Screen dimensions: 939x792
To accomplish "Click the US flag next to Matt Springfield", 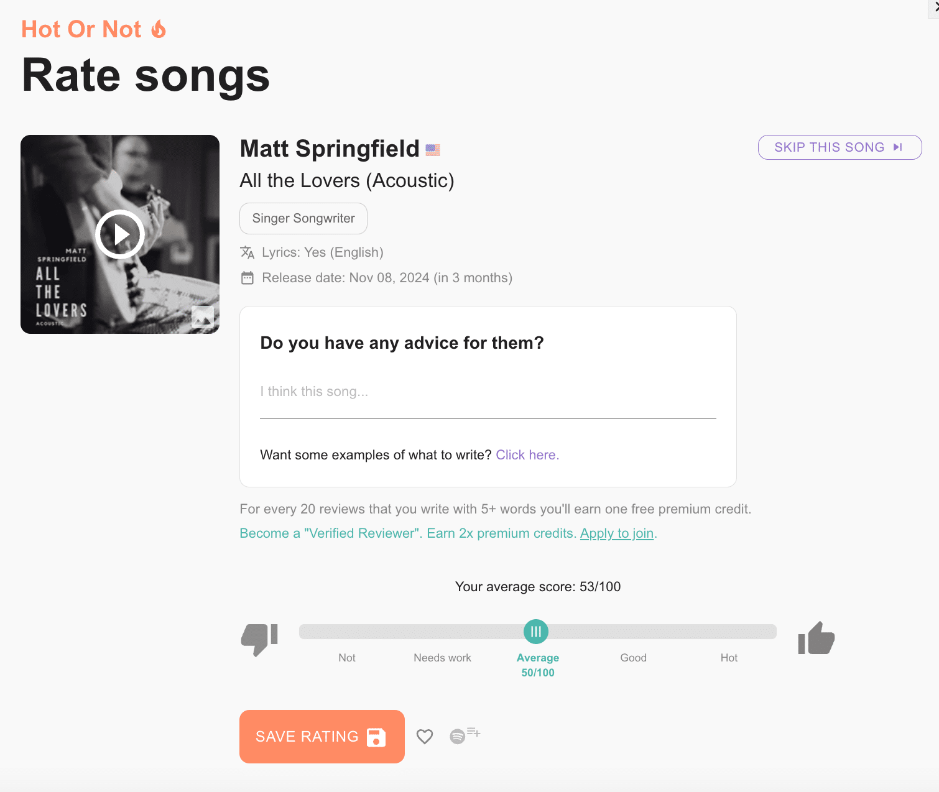I will tap(433, 149).
